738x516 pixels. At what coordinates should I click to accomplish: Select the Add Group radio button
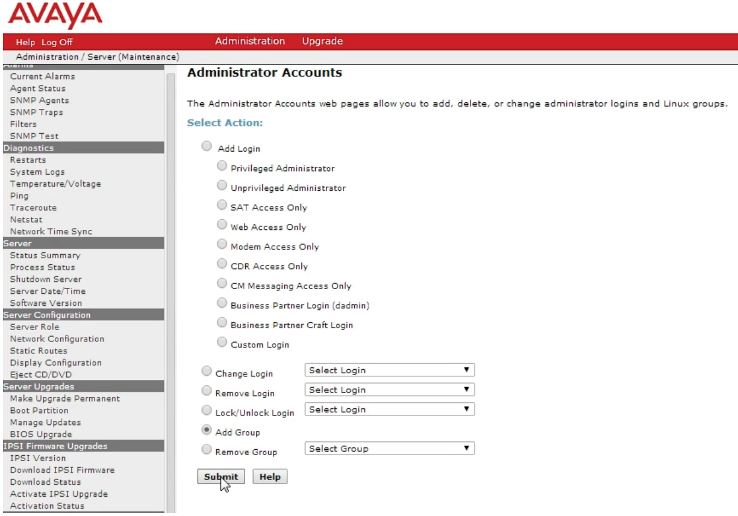(207, 430)
